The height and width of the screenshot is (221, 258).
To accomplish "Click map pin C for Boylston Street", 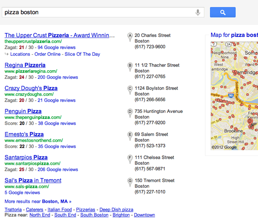I will 130,90.
